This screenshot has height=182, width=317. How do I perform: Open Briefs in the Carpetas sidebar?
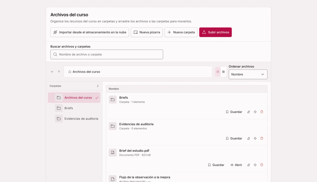pyautogui.click(x=74, y=108)
